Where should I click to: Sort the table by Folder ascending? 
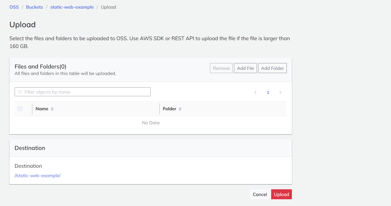180,107
